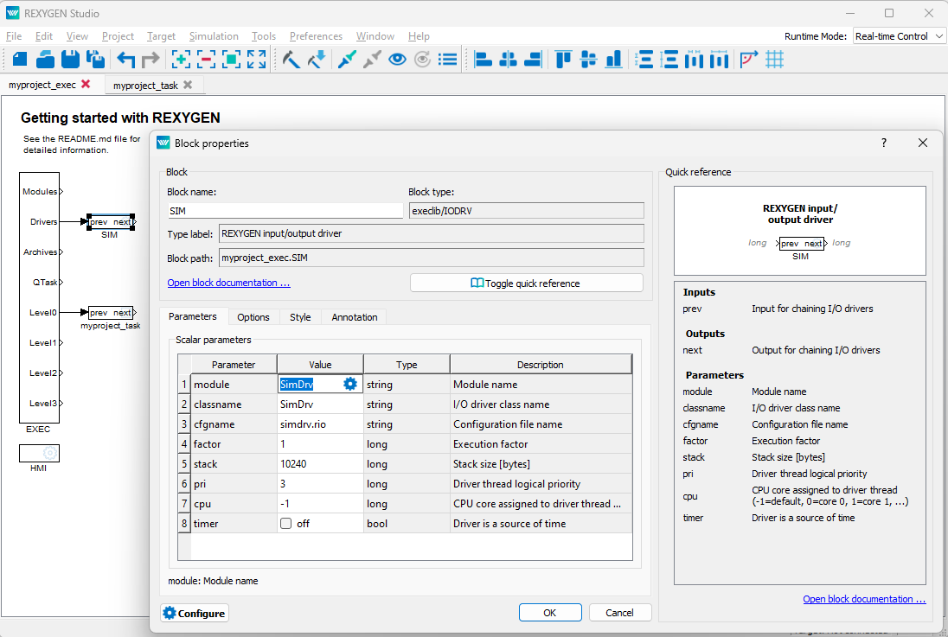Switch to the Style tab

tap(300, 317)
